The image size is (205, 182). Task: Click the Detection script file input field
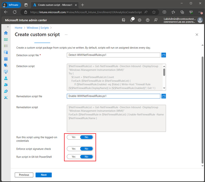(x=113, y=55)
